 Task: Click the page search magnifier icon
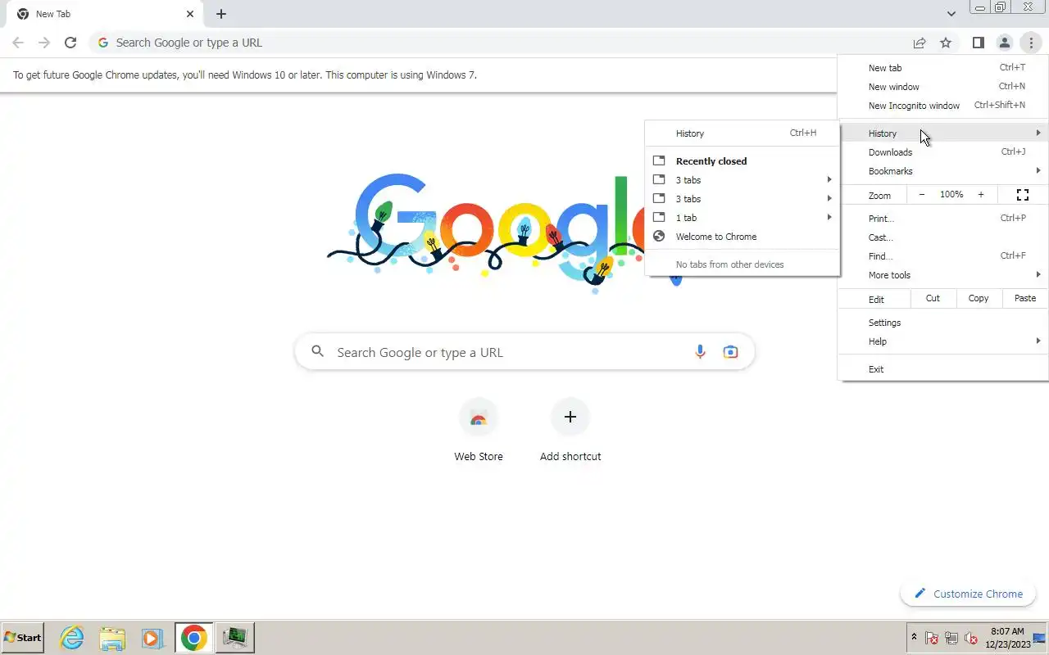tap(317, 352)
